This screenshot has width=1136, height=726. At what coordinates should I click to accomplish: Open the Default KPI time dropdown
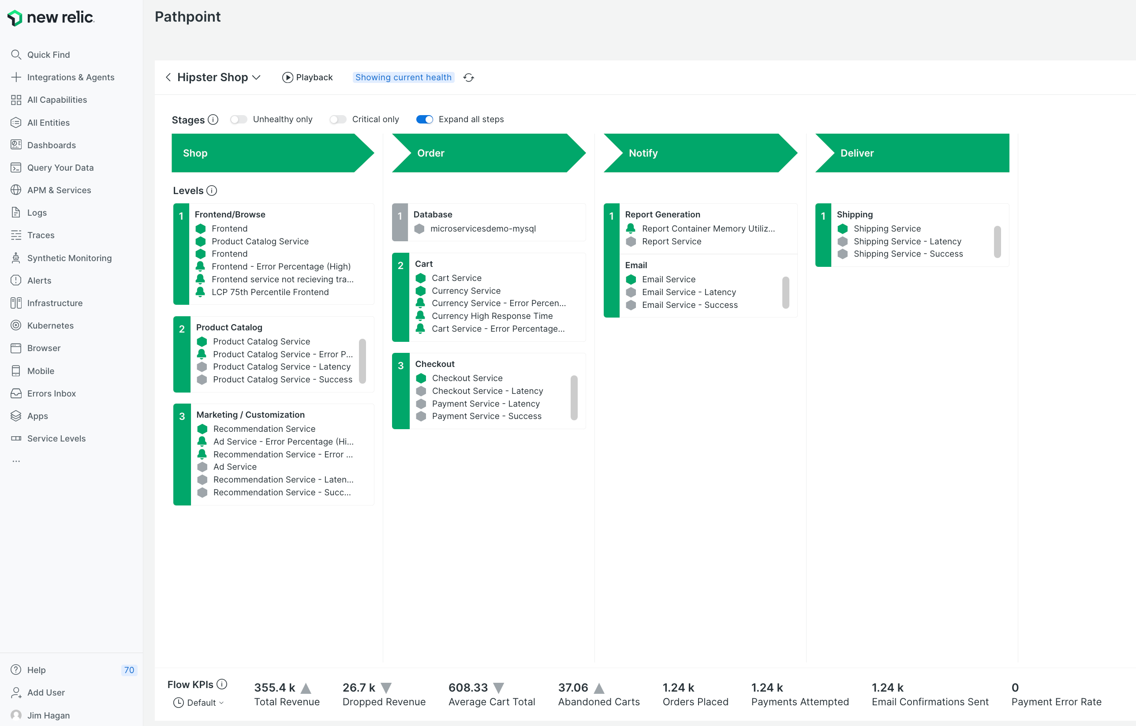198,703
